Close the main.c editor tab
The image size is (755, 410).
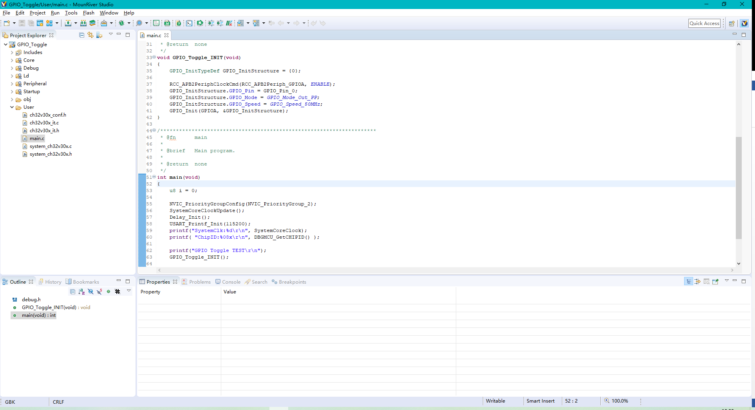[166, 35]
